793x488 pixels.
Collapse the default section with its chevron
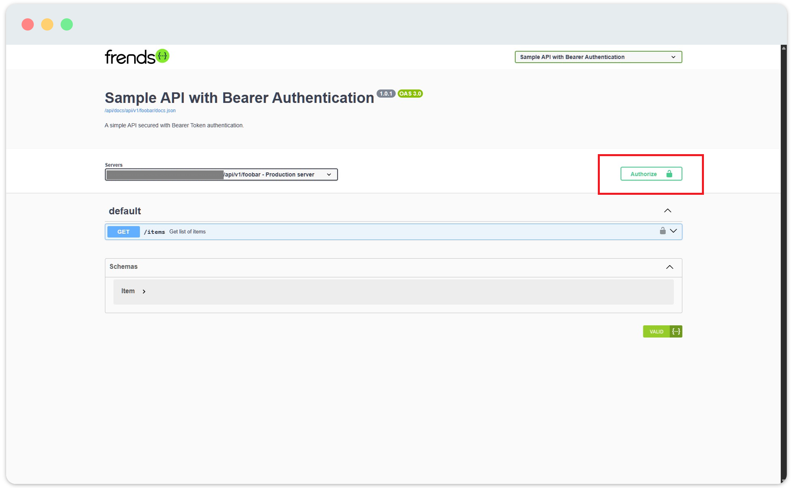coord(667,211)
